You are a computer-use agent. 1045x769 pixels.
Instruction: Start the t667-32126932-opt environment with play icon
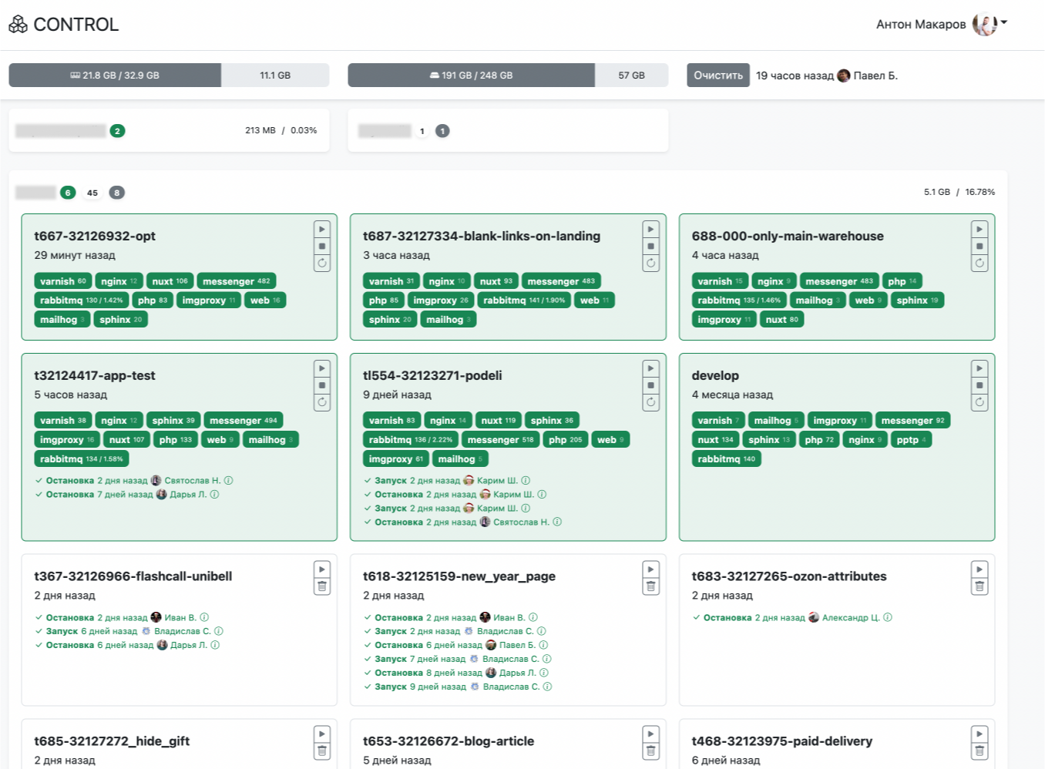[322, 230]
